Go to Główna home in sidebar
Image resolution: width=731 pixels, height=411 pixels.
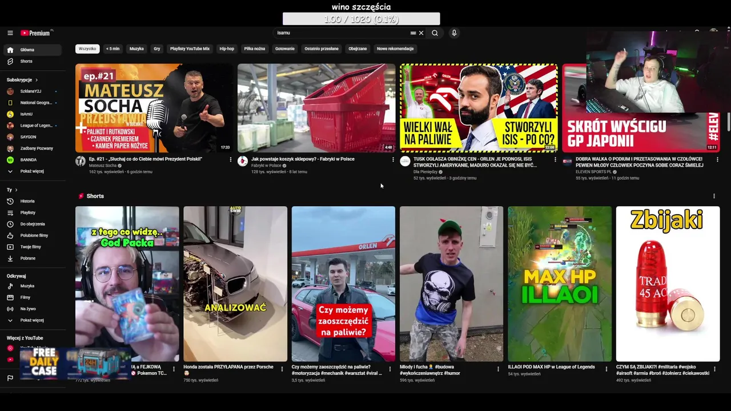(33, 50)
